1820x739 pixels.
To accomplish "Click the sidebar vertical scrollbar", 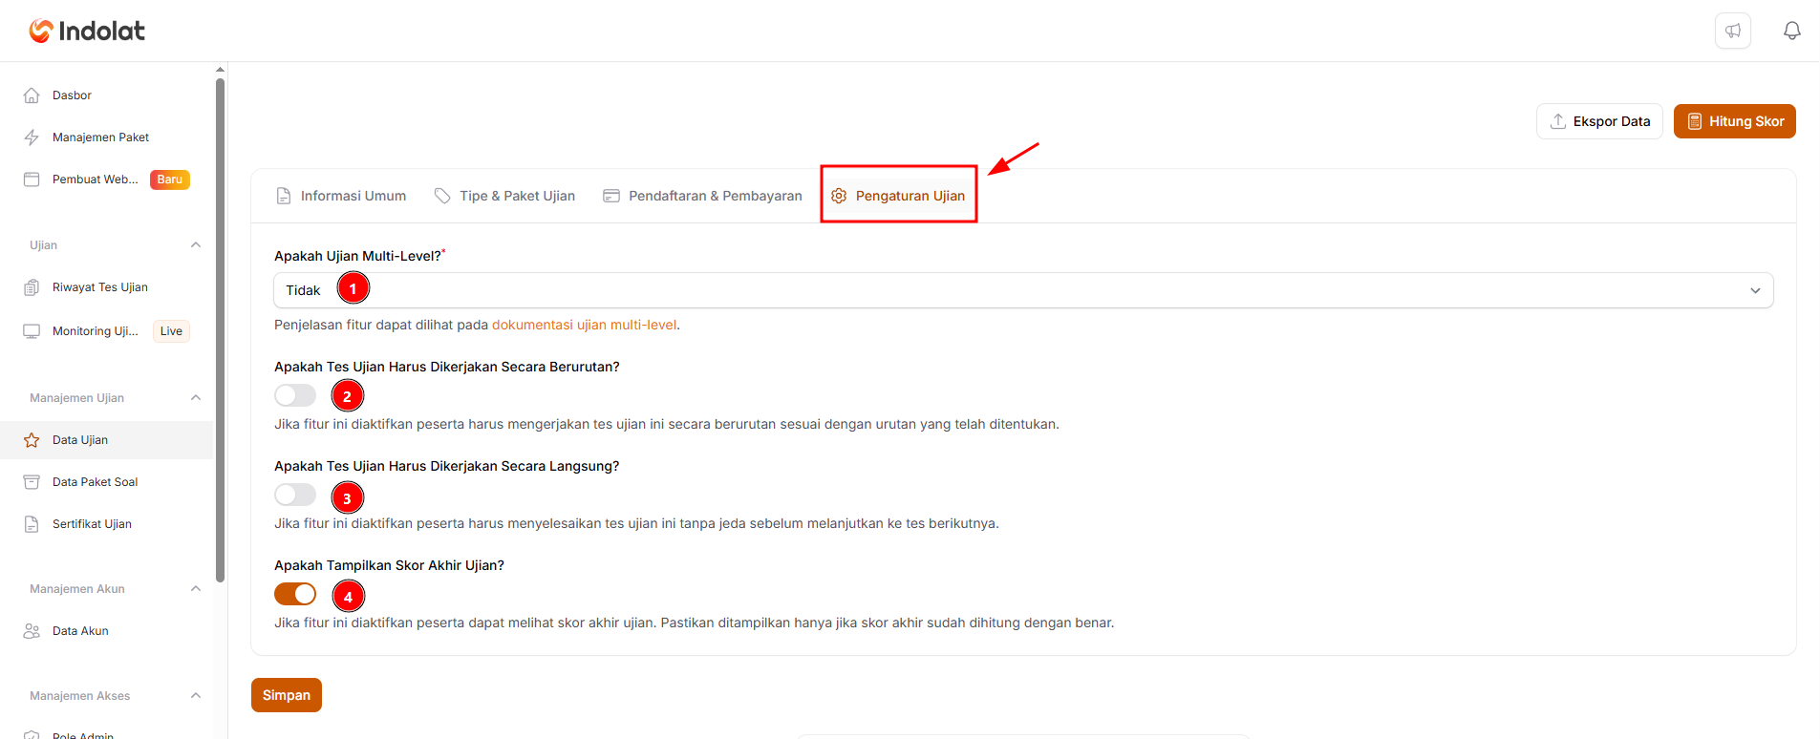I will (x=220, y=329).
